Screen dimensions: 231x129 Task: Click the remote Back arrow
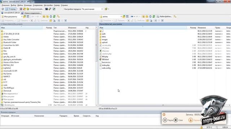click(132, 17)
